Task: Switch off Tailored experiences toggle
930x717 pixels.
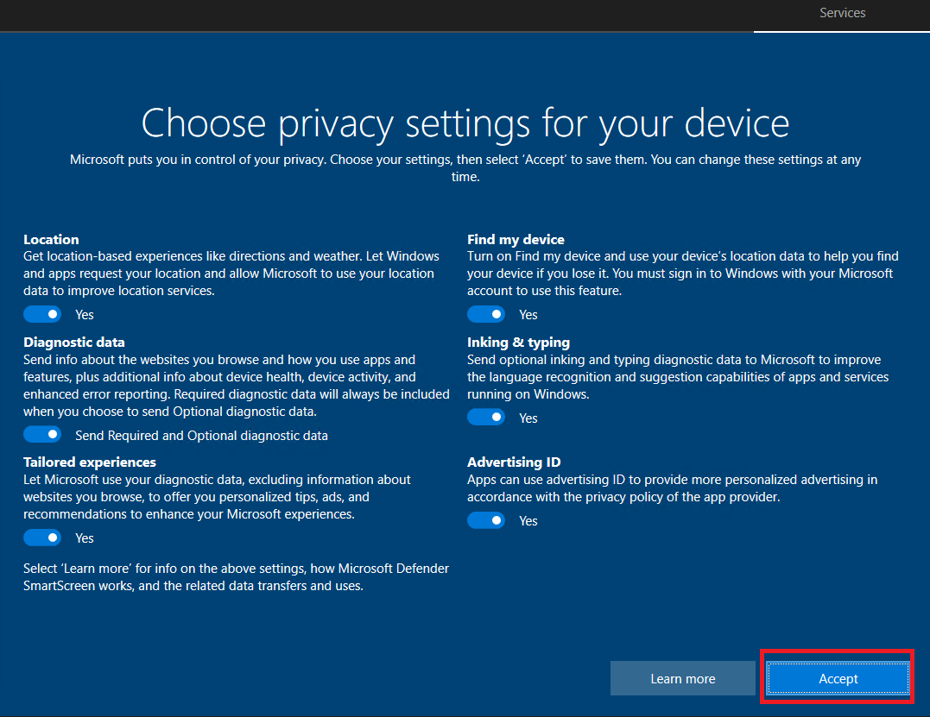Action: pos(42,538)
